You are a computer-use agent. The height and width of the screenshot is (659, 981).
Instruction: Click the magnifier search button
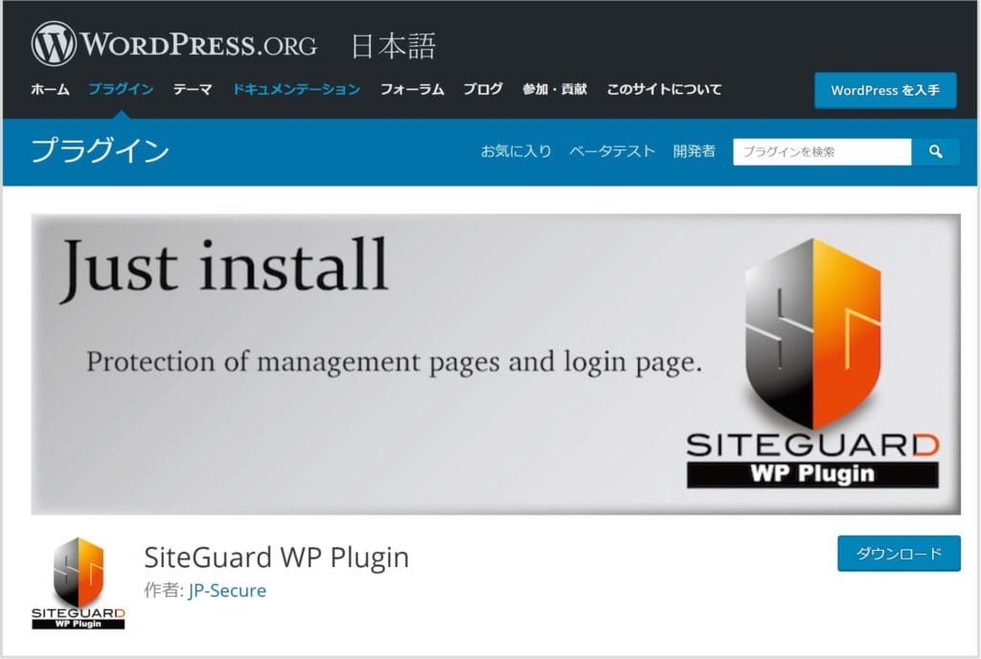pos(935,151)
